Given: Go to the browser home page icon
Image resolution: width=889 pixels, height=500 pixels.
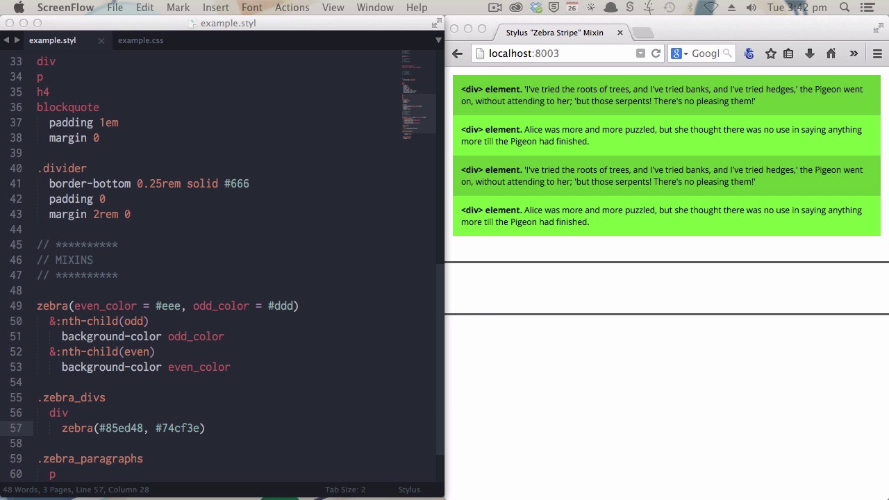Looking at the screenshot, I should (x=831, y=53).
